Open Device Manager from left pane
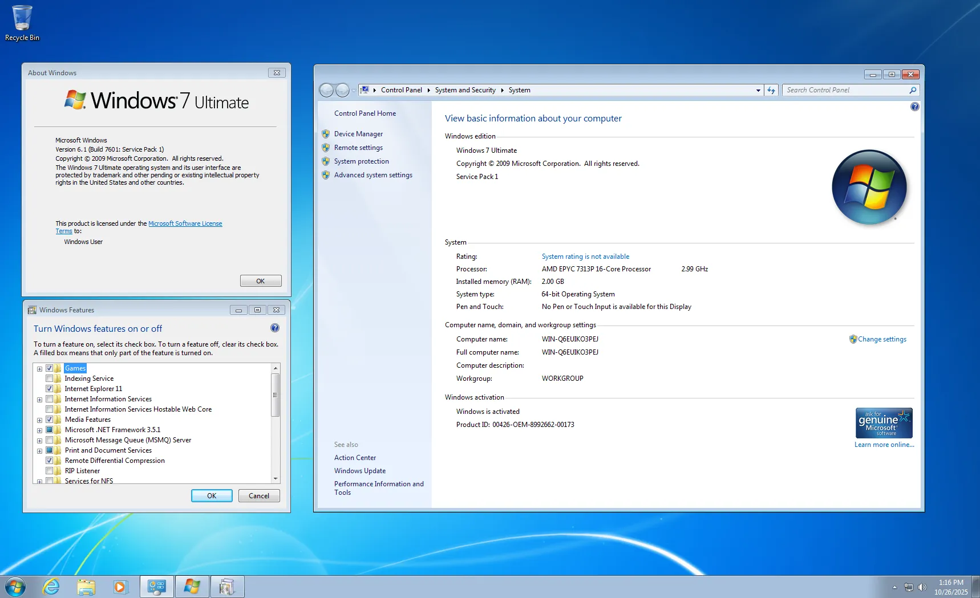Viewport: 980px width, 598px height. click(x=358, y=134)
